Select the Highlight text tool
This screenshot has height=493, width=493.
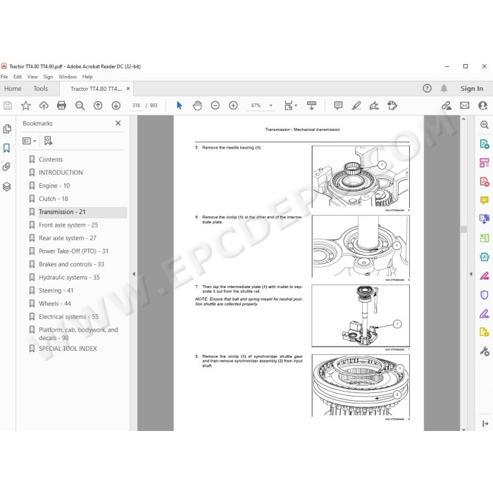356,106
